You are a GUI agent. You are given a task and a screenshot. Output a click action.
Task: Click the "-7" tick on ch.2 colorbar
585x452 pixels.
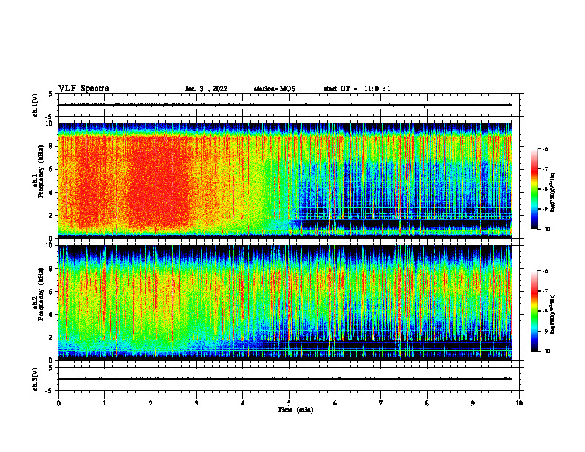pos(545,291)
